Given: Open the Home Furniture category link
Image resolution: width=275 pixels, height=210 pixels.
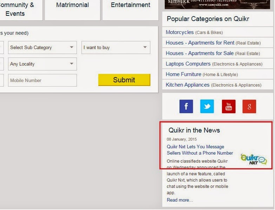Looking at the screenshot, I should click(x=183, y=74).
